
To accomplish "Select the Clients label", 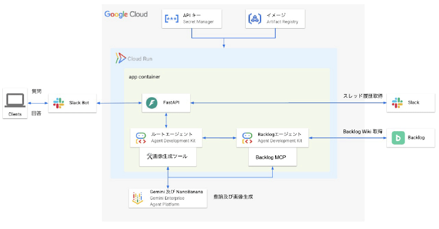I will point(15,114).
